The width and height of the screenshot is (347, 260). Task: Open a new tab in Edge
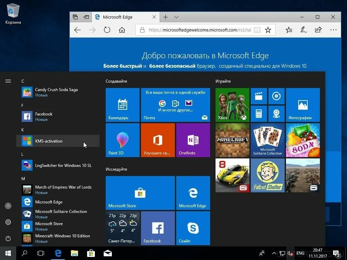165,17
